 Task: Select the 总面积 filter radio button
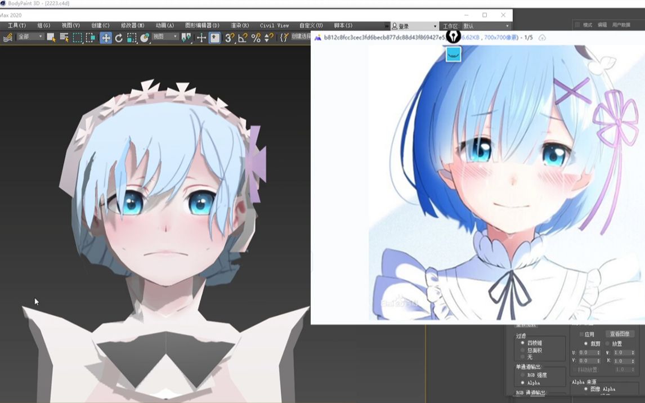coord(522,351)
